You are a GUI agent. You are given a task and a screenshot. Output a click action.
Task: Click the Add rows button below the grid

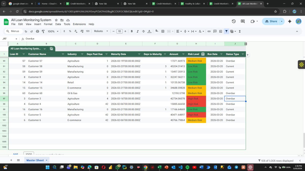pos(15,154)
